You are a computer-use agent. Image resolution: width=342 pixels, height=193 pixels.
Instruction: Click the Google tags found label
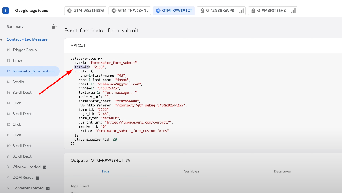tap(32, 11)
